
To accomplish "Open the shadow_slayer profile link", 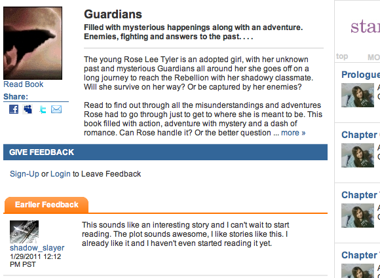I will point(37,248).
